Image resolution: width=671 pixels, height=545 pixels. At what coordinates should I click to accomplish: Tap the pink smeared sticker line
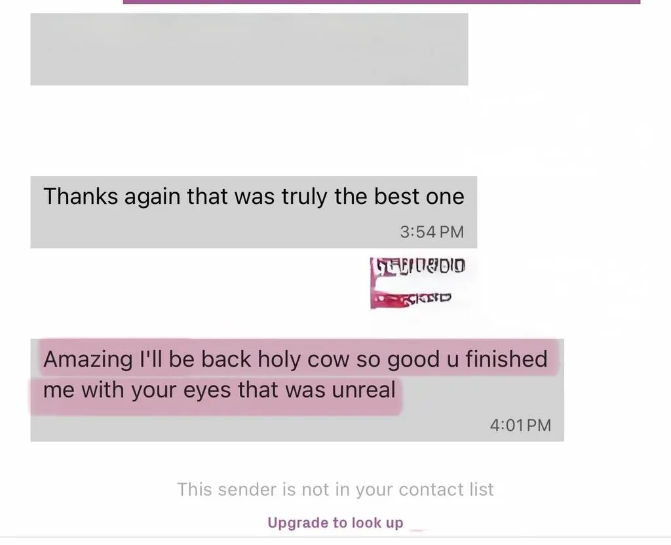click(411, 298)
